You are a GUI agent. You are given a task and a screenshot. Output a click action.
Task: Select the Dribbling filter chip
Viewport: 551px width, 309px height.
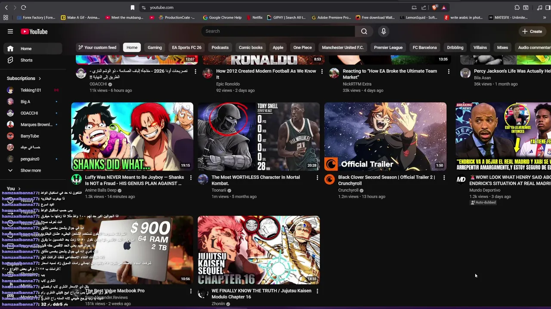pyautogui.click(x=455, y=48)
